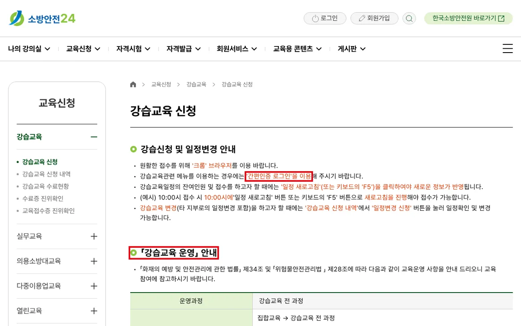The width and height of the screenshot is (521, 326).
Task: Open the hamburger menu icon
Action: 508,49
